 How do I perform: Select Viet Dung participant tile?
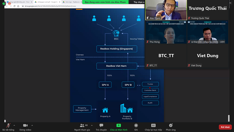[208, 56]
